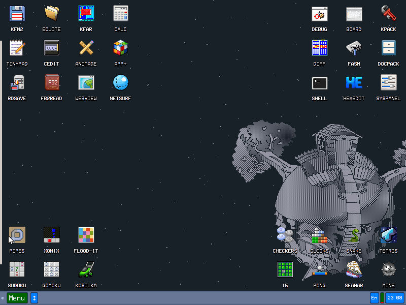Open DOCPACK drawer icon
This screenshot has width=406, height=305.
(388, 48)
